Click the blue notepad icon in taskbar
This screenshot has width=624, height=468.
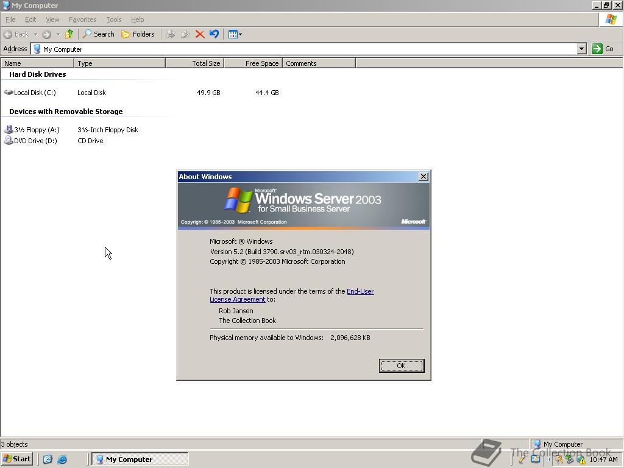(x=536, y=459)
